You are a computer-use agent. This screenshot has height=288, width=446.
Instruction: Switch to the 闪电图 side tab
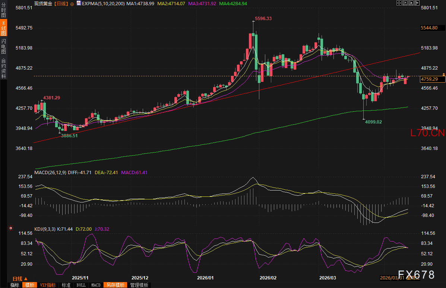point(3,46)
